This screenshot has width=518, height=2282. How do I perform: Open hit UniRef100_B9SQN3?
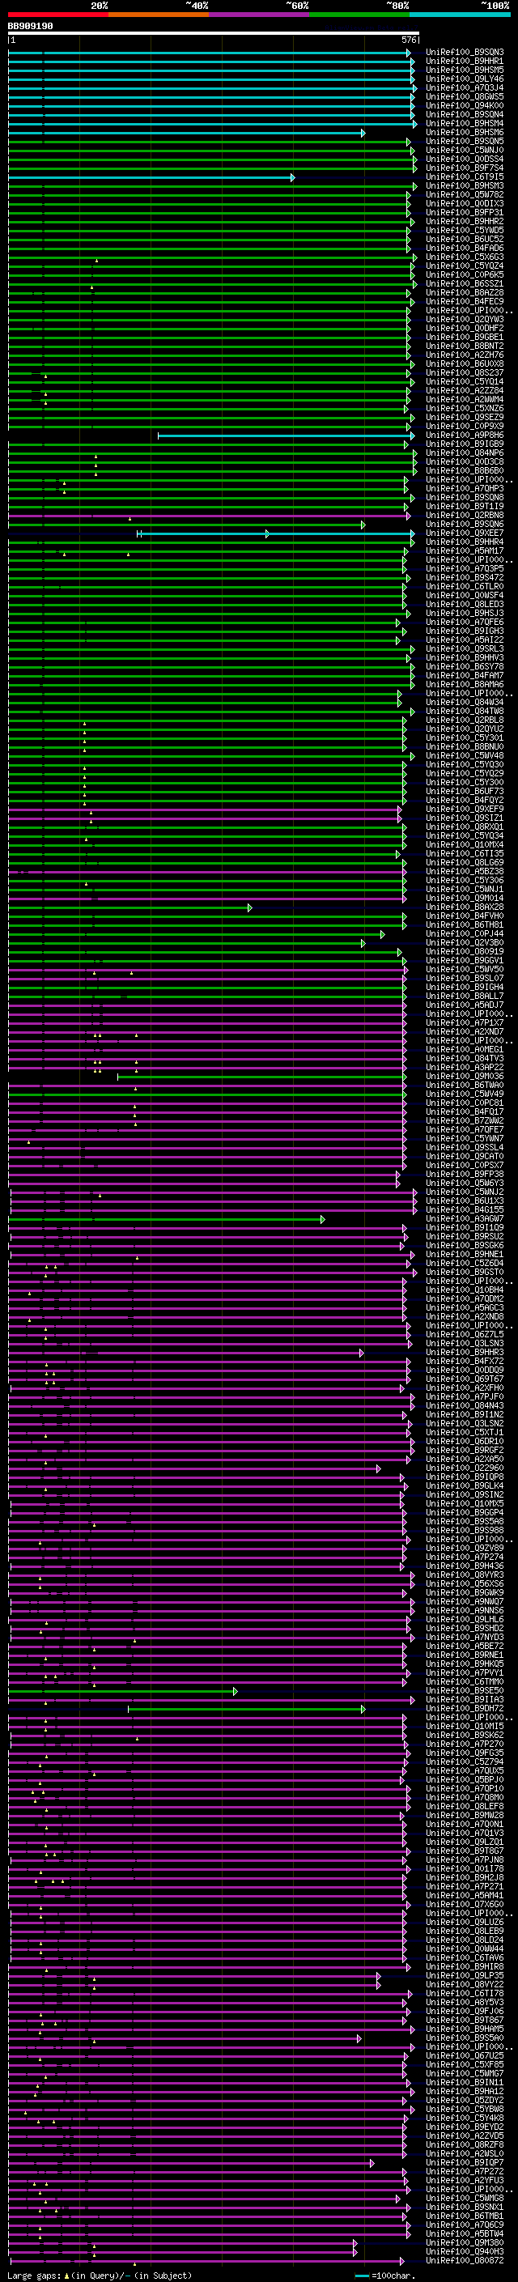(x=465, y=53)
